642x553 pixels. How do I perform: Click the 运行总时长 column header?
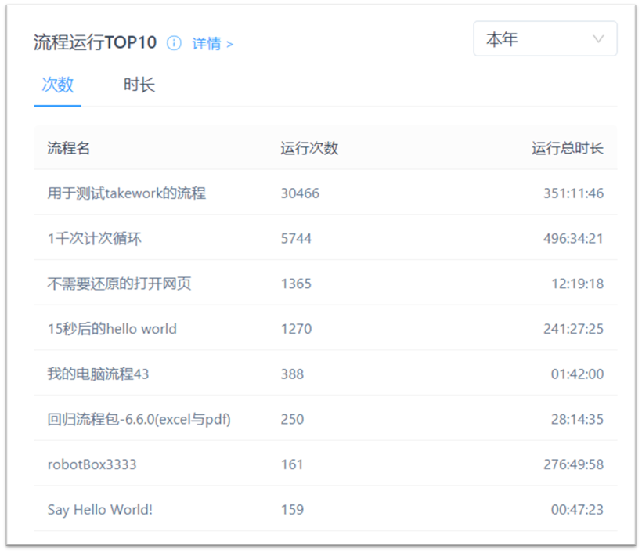[x=568, y=148]
